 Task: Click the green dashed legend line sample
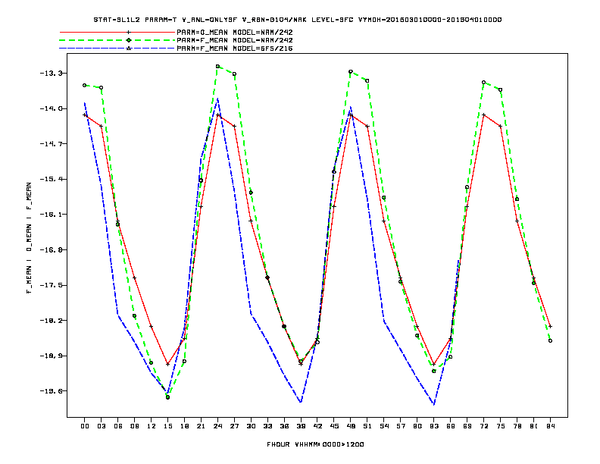(x=117, y=40)
